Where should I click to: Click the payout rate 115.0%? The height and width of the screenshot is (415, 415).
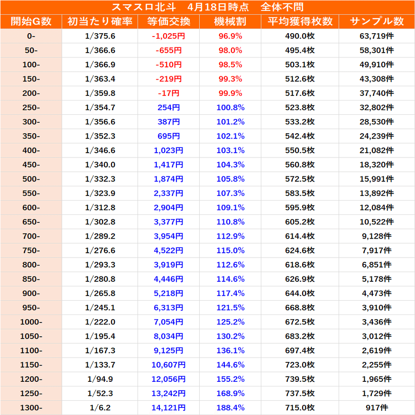[x=230, y=250]
